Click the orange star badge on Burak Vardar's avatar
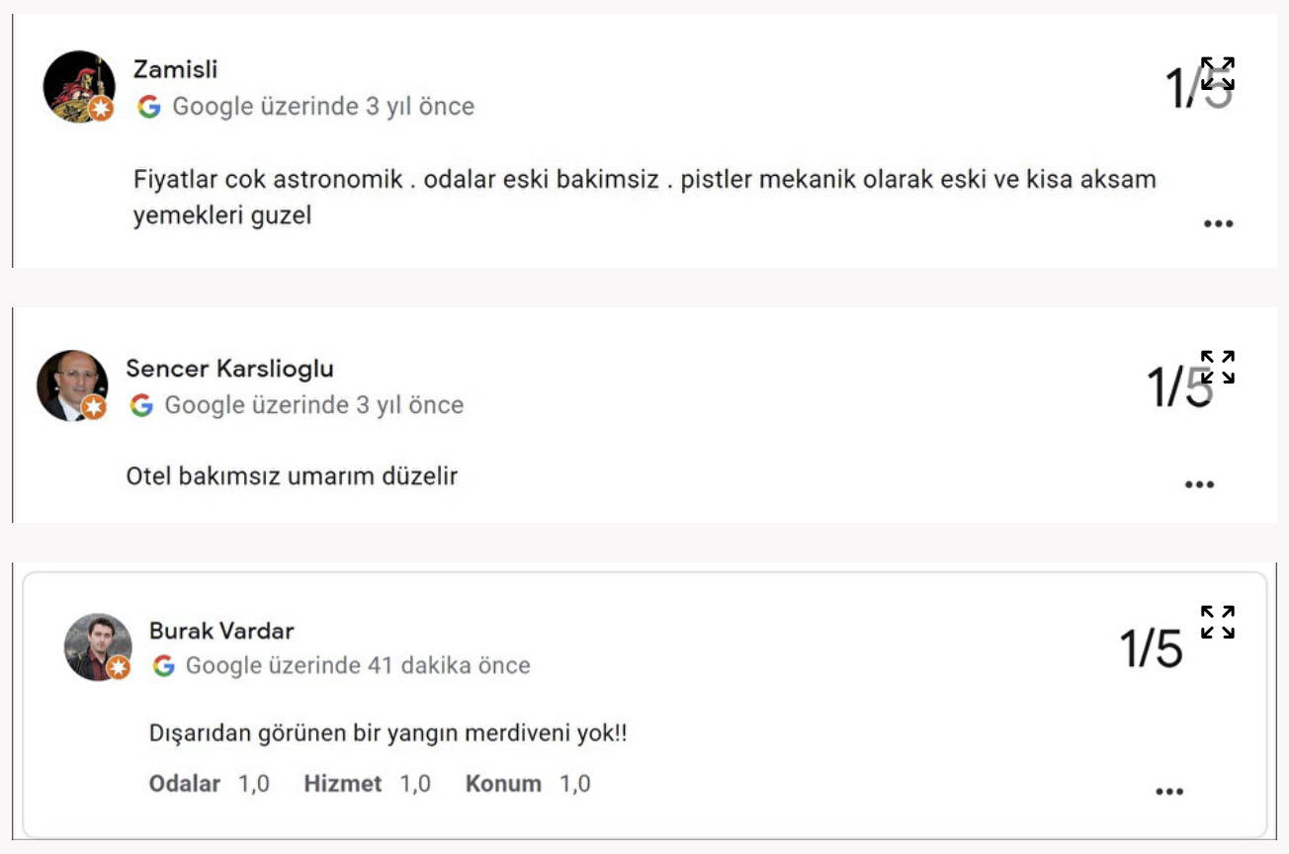The width and height of the screenshot is (1289, 854). [119, 668]
